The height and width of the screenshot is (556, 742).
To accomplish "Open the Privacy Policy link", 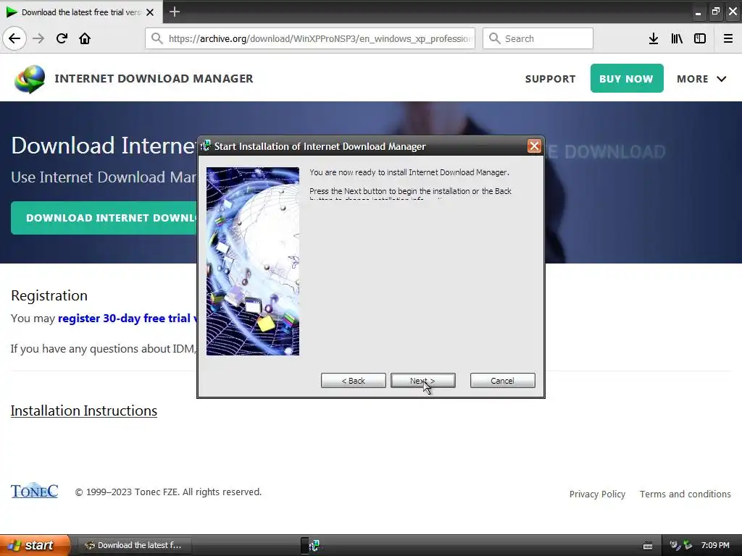I will (597, 494).
